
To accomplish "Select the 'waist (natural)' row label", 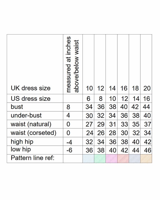I will [31, 124].
